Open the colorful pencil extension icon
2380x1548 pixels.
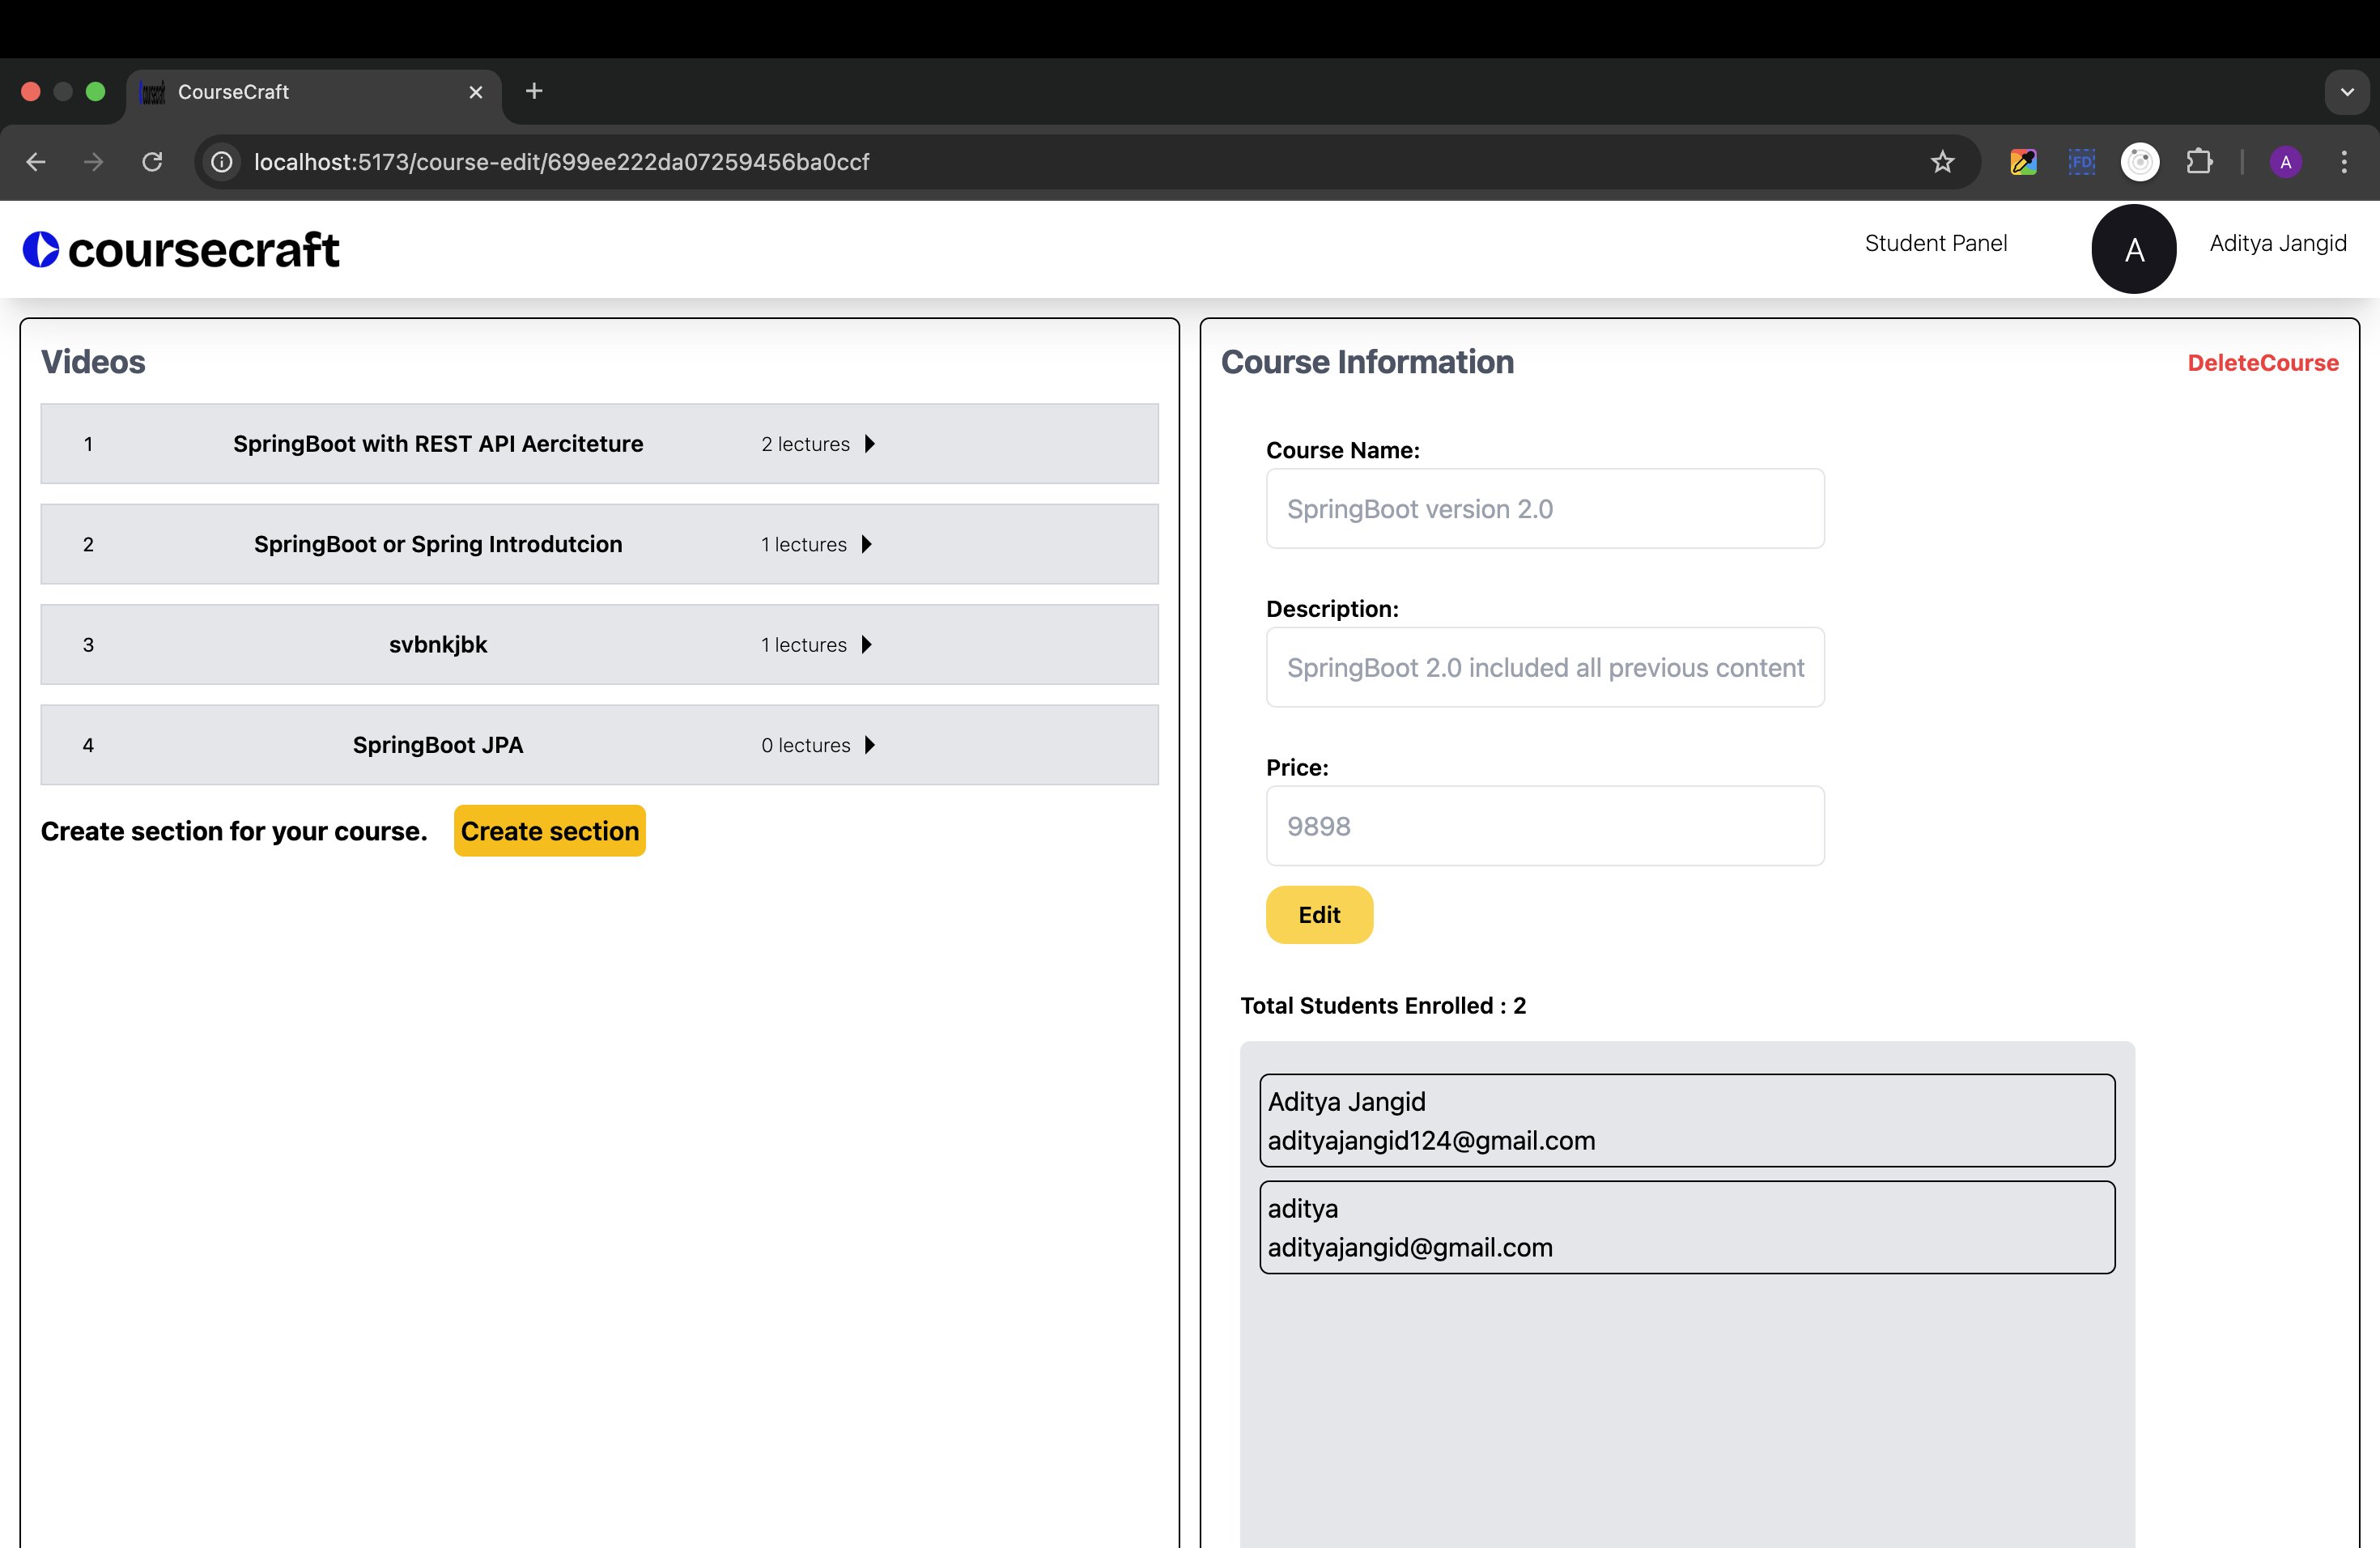(x=2023, y=162)
